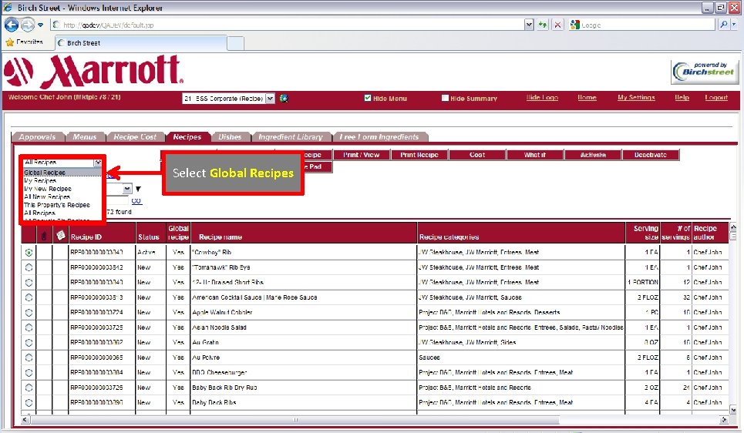The image size is (744, 433).
Task: Click the Cost button
Action: 477,155
